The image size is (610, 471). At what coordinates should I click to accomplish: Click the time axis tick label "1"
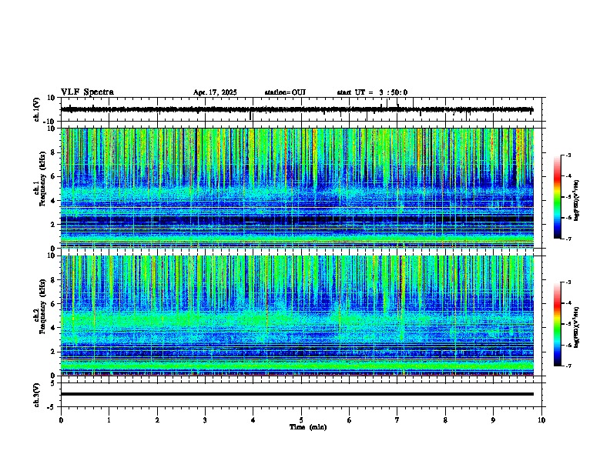[109, 420]
